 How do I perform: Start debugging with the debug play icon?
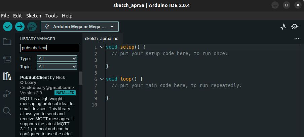click(x=32, y=27)
